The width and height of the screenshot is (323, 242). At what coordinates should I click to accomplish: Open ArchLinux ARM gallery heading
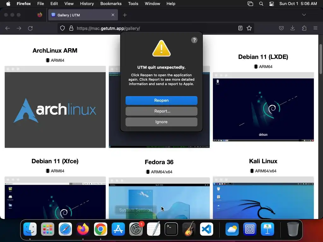pyautogui.click(x=55, y=50)
